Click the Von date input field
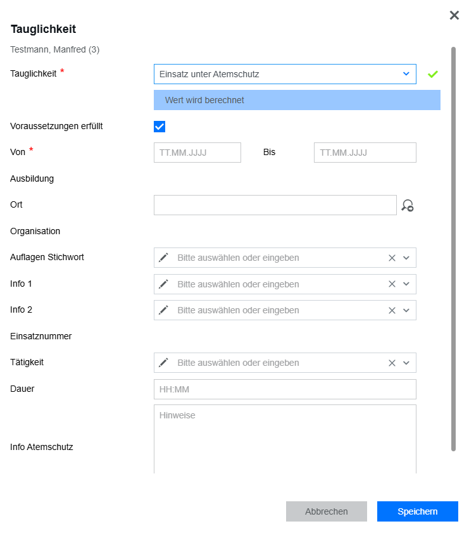Image resolution: width=469 pixels, height=538 pixels. 197,153
